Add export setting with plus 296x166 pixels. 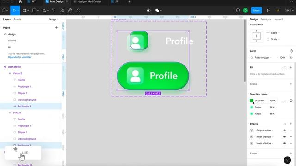(291, 154)
